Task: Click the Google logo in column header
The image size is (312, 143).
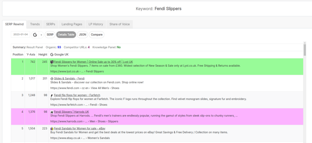Action: point(52,55)
